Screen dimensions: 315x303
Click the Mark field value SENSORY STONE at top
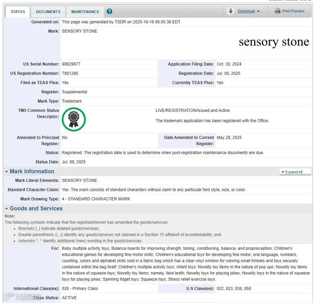point(80,31)
